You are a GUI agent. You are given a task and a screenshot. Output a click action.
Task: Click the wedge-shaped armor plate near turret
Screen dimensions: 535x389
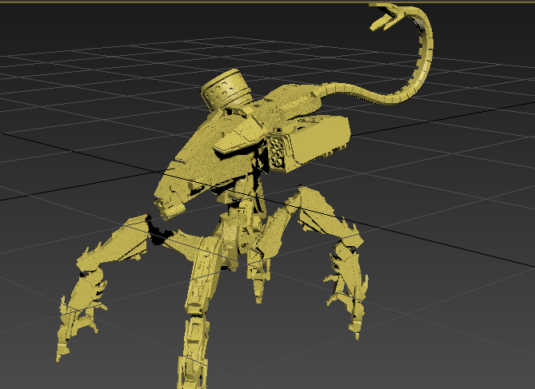tap(237, 141)
